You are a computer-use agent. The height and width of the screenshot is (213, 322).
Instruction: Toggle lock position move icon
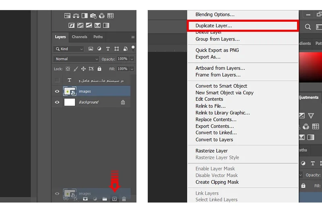pos(83,69)
